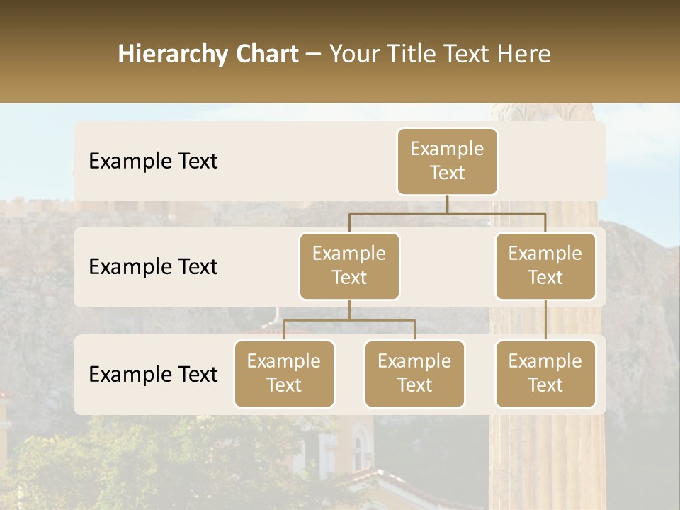This screenshot has width=680, height=510.
Task: Select the "Your Title Text Here" title portion
Action: pyautogui.click(x=440, y=54)
